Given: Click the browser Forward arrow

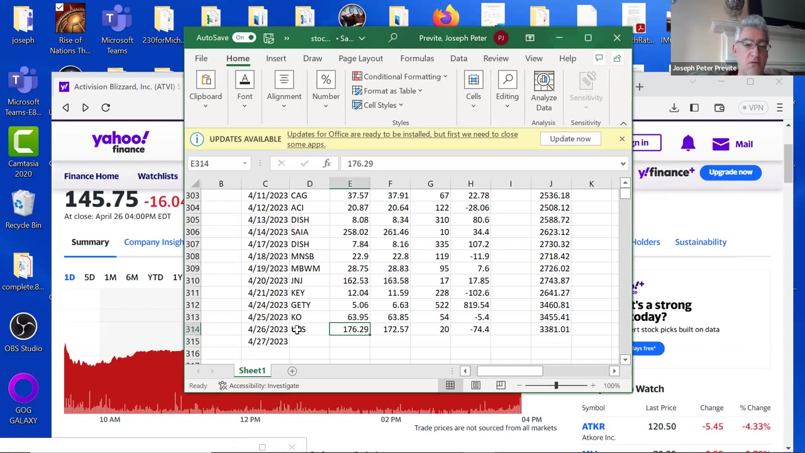Looking at the screenshot, I should 86,108.
